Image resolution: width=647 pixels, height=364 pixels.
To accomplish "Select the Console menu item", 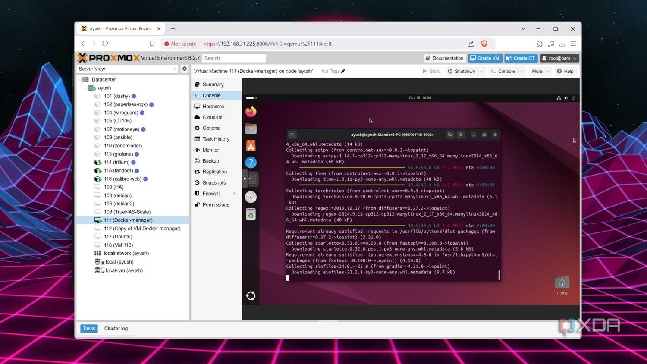I will pos(216,95).
